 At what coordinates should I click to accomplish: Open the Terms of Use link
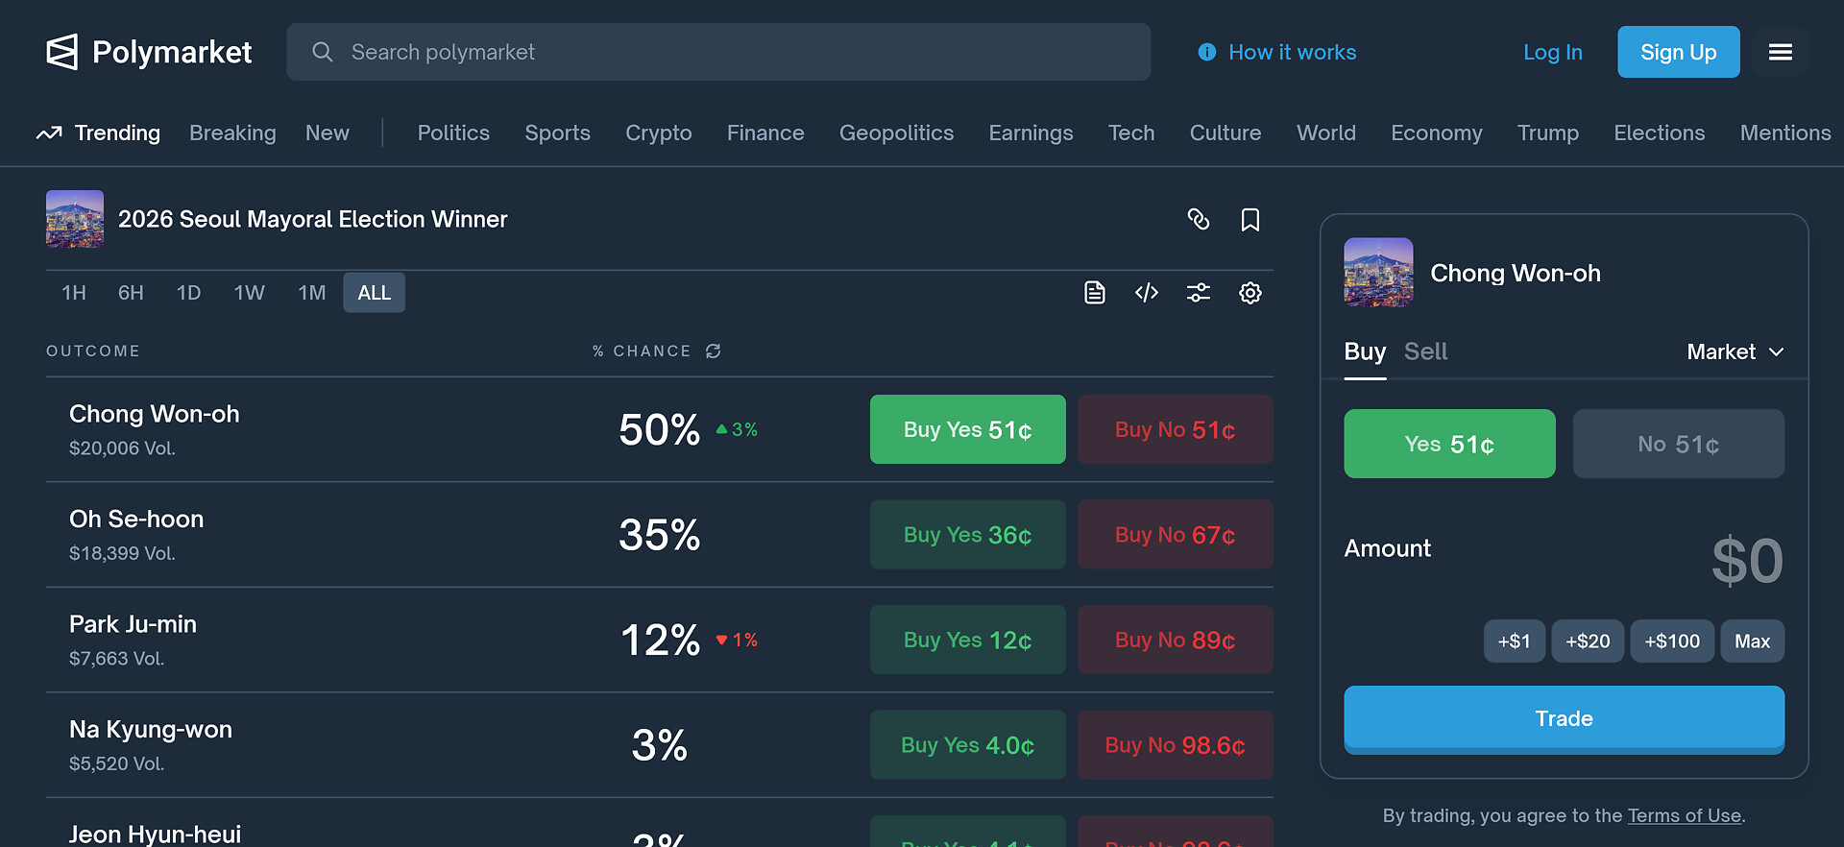(x=1684, y=816)
